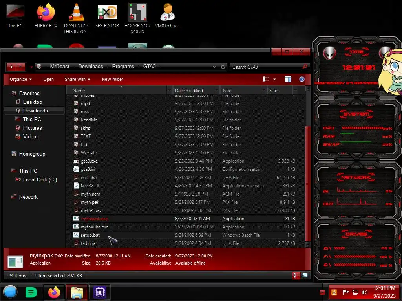Open Action Center flag tray icon
This screenshot has height=301, width=402.
(345, 292)
